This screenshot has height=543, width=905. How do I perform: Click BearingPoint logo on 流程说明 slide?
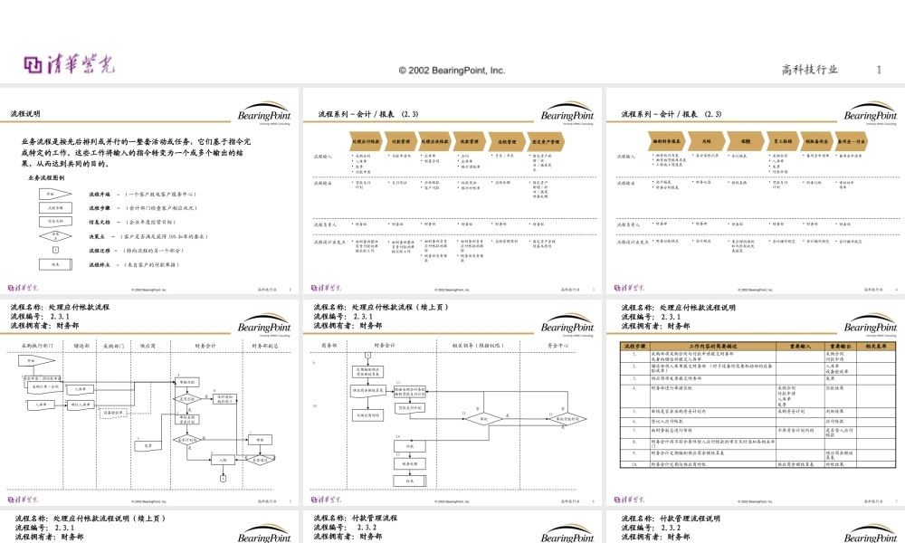pyautogui.click(x=264, y=114)
